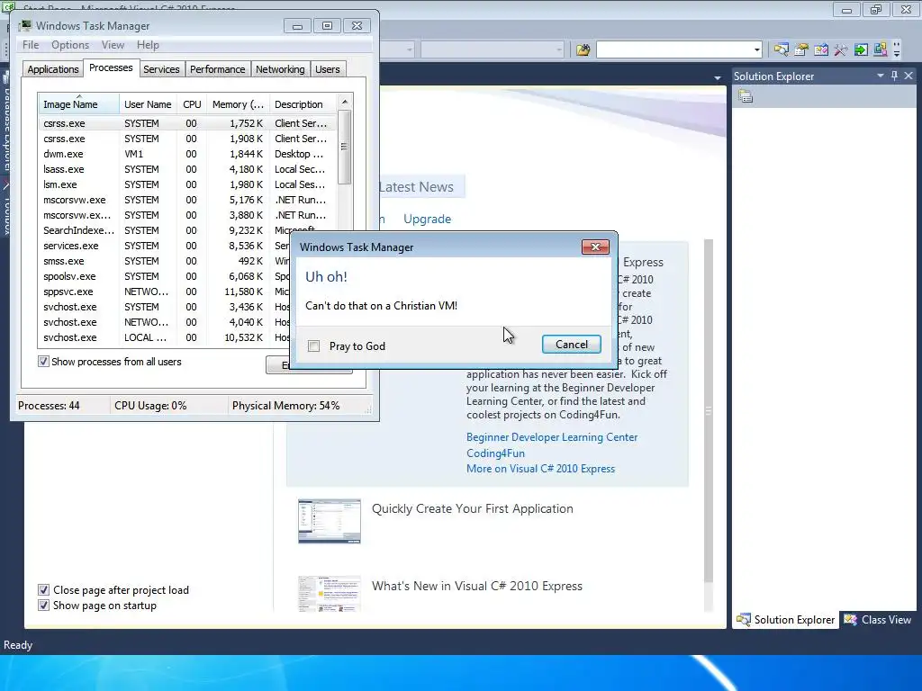Open the find combo box dropdown in toolbar
This screenshot has height=691, width=922.
click(x=756, y=50)
